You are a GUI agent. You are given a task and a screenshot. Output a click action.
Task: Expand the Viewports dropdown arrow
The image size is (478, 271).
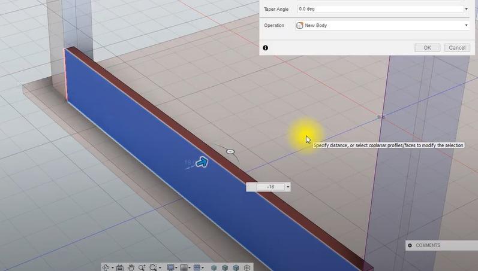pos(203,267)
